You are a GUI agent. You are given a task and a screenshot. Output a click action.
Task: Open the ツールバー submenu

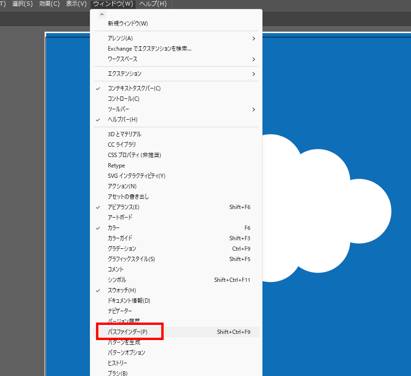coord(118,109)
